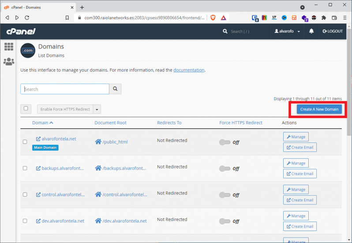This screenshot has height=243, width=352.
Task: Toggle Force HTTPS for dev.alvarofontela.net
Action: (225, 221)
